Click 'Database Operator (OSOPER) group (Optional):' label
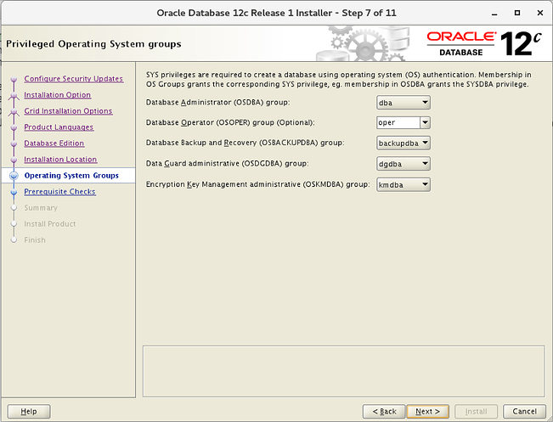This screenshot has width=553, height=422. point(230,122)
